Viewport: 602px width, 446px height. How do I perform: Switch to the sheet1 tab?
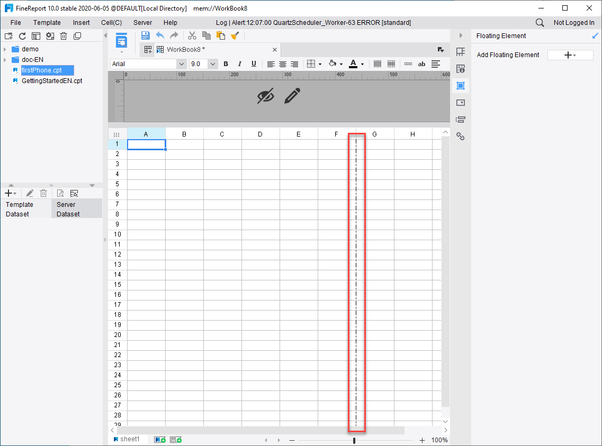click(x=129, y=439)
